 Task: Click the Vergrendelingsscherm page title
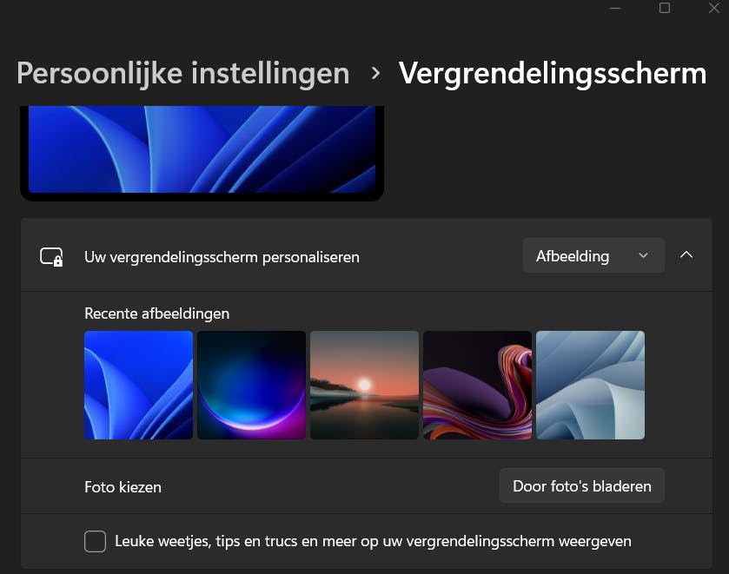pyautogui.click(x=553, y=74)
